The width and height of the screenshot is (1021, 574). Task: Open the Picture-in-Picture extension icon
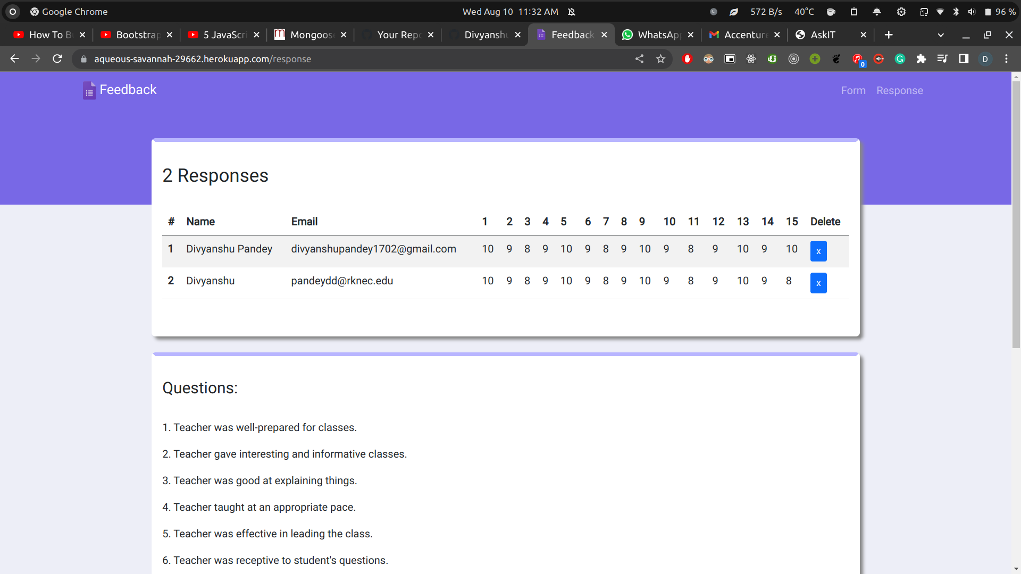(x=730, y=59)
